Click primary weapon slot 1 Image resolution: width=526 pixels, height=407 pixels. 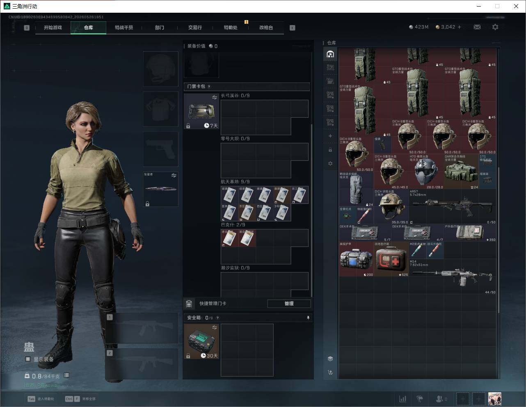tap(142, 328)
